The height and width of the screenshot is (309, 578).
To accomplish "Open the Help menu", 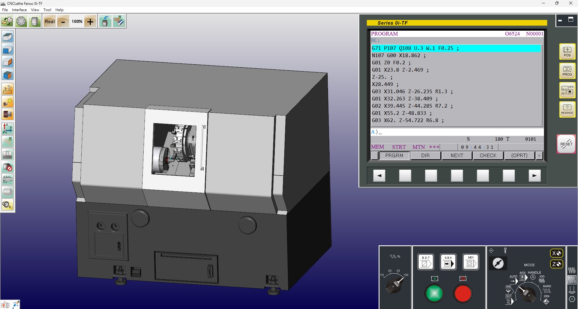I will pyautogui.click(x=59, y=10).
